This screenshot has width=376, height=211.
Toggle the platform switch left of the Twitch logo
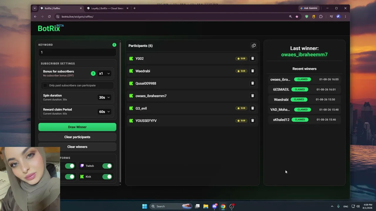tap(70, 166)
